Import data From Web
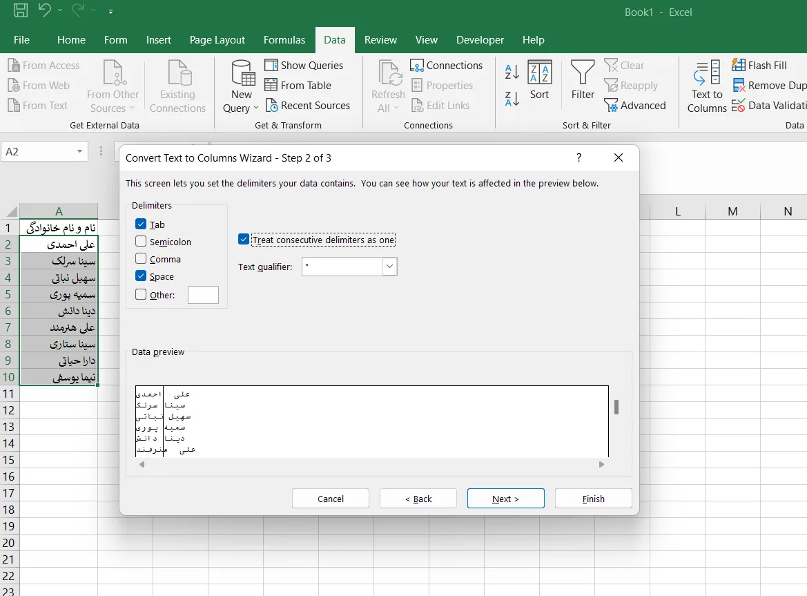Viewport: 807px width, 596px height. [39, 86]
